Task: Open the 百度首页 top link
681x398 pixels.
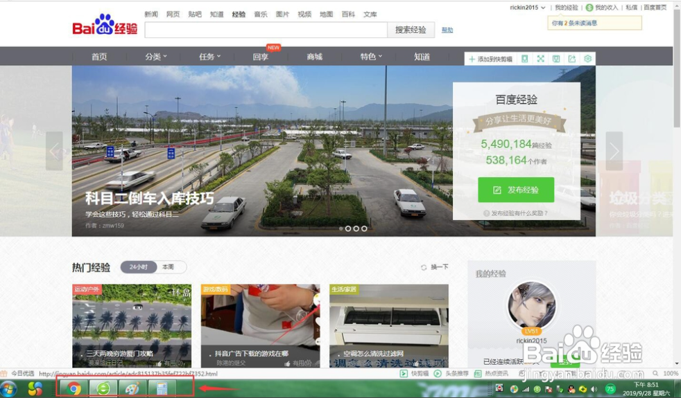Action: click(655, 8)
